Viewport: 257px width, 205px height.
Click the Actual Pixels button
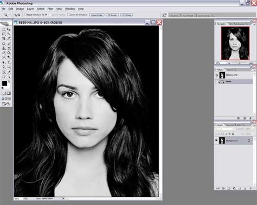[x=97, y=15]
